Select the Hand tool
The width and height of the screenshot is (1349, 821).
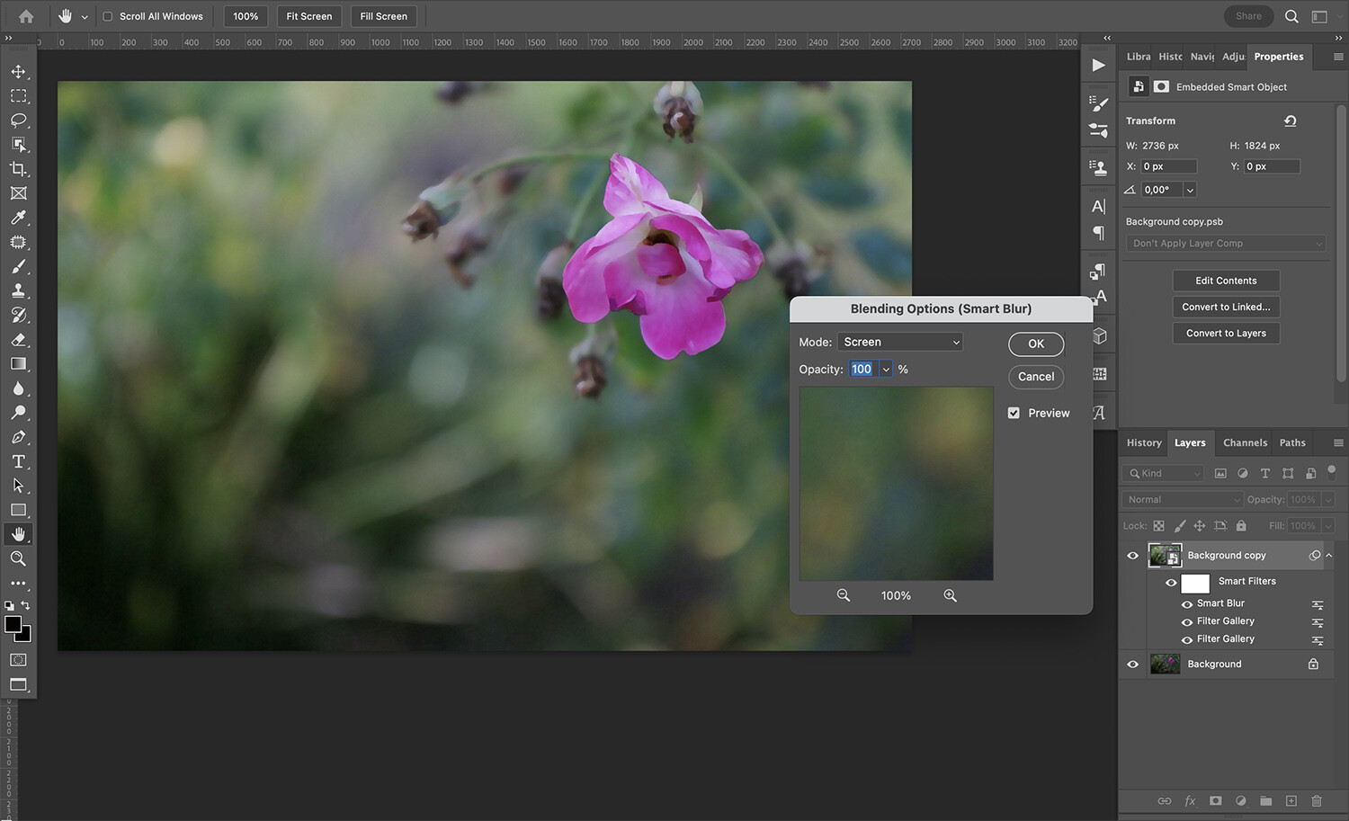18,533
